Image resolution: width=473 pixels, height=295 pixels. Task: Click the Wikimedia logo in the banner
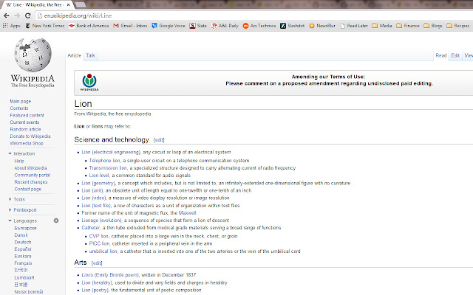tap(89, 82)
